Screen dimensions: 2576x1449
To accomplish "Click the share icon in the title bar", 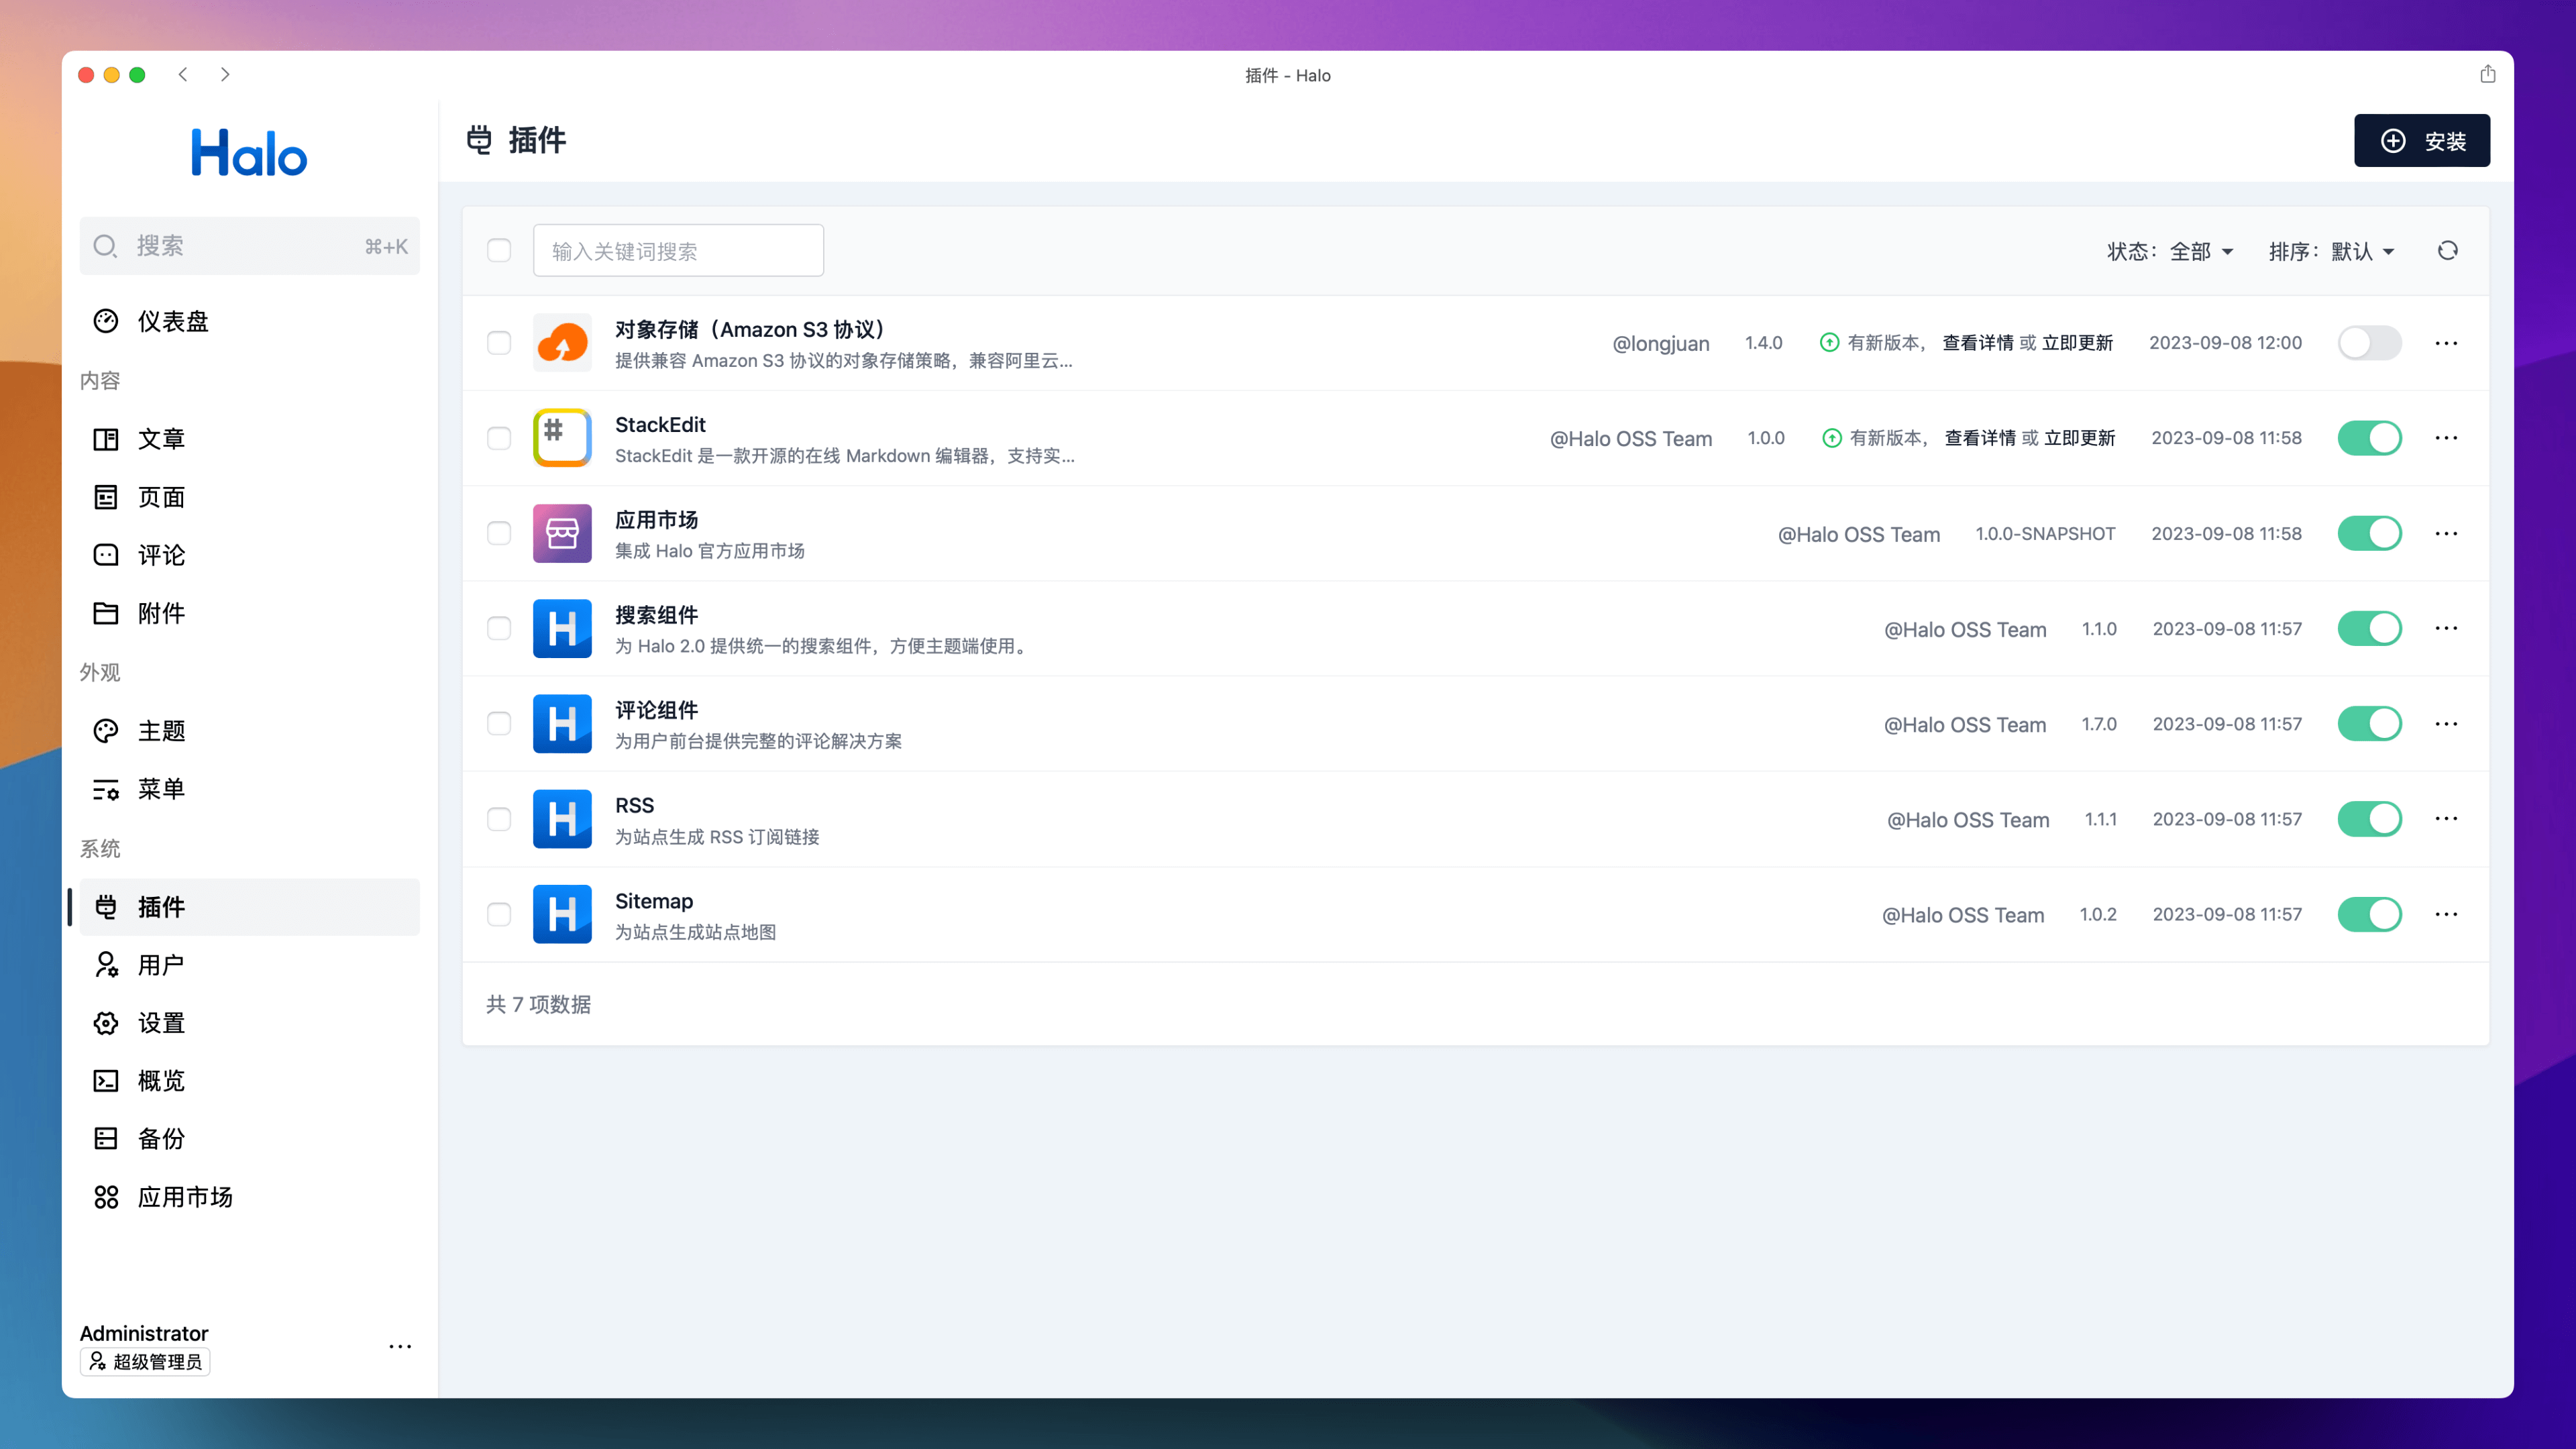I will pos(2488,75).
